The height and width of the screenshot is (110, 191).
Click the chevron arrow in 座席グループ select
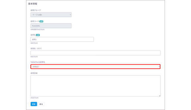(70, 15)
